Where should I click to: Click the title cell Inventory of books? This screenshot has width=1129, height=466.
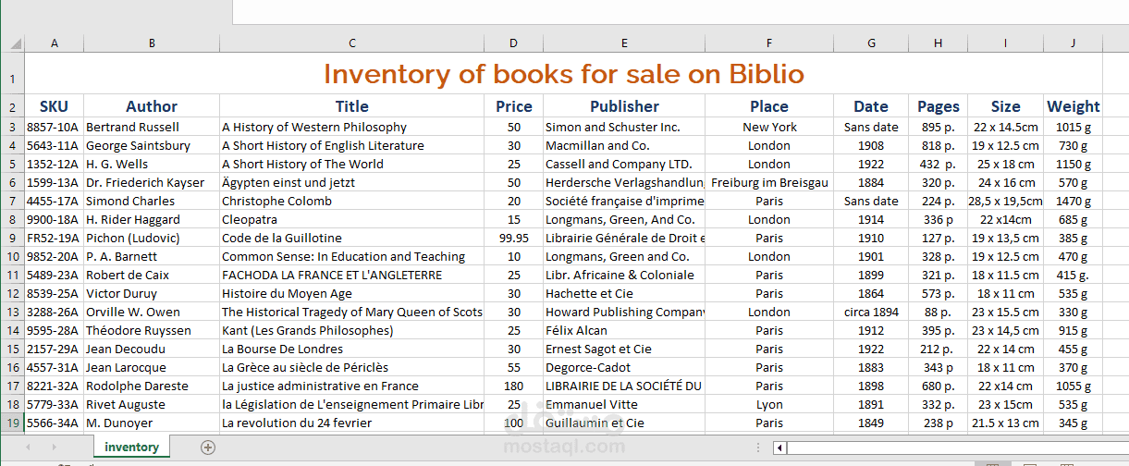(563, 73)
